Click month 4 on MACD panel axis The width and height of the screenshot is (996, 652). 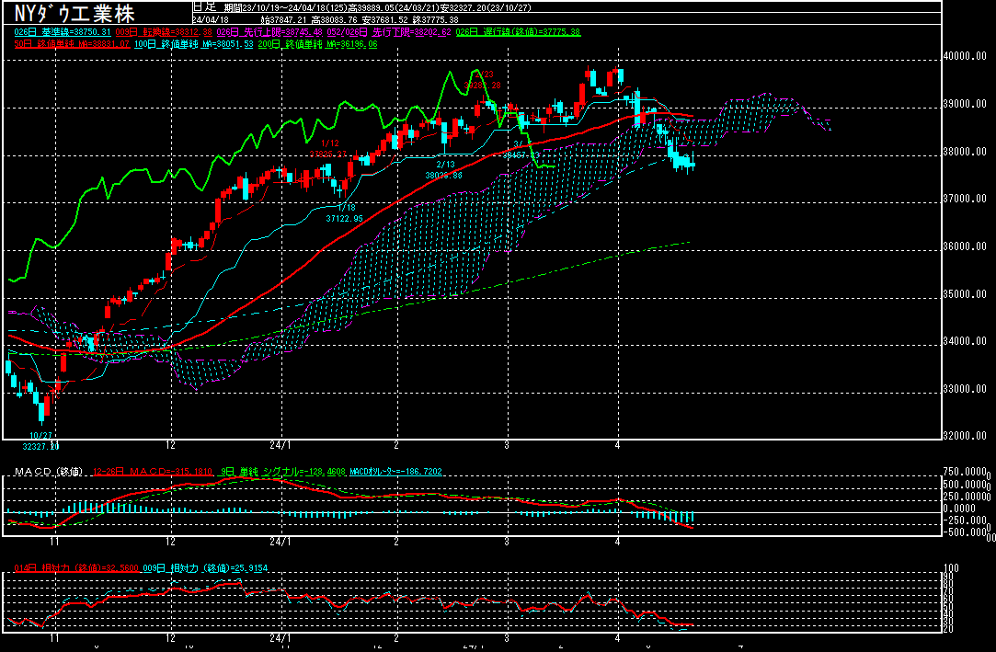click(617, 542)
